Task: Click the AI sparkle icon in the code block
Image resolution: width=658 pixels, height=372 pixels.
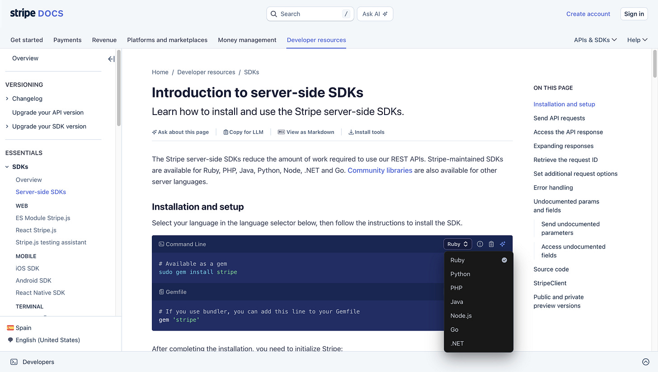Action: 503,244
